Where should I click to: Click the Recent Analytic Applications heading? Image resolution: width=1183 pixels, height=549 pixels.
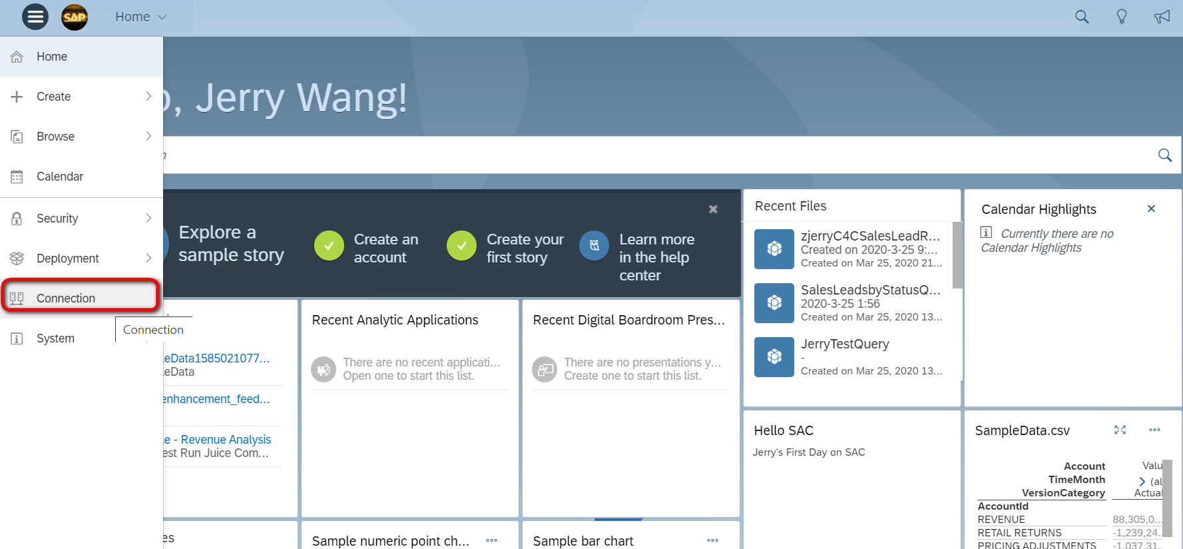(395, 320)
